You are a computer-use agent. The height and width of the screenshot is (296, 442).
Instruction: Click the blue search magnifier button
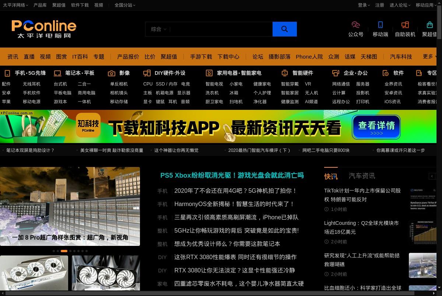click(284, 29)
